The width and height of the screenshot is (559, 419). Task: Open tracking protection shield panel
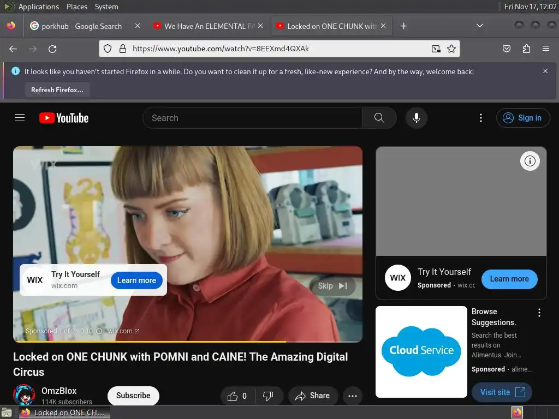108,49
